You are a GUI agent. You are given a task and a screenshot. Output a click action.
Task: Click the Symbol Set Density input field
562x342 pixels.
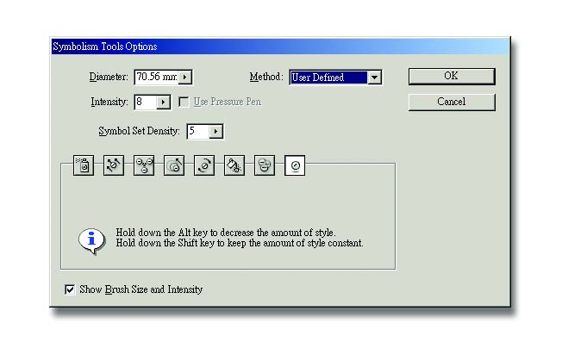(198, 132)
